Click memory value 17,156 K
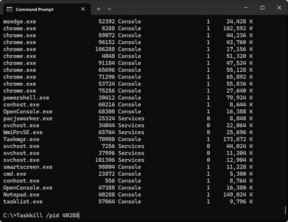Screen dimensions: 288x222 click(239, 49)
